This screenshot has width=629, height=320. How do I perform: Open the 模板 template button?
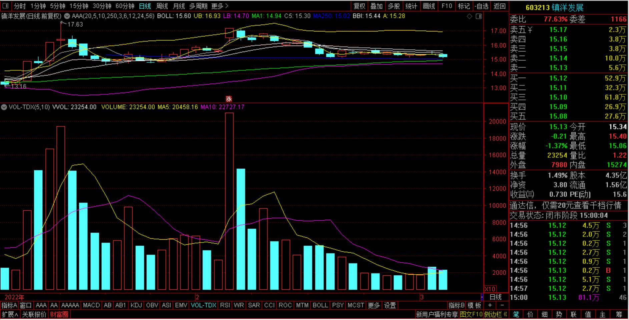(475, 305)
